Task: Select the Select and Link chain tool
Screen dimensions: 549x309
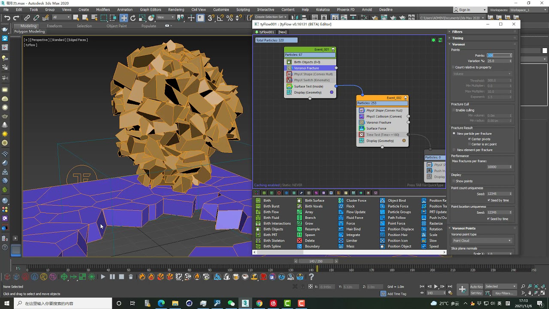Action: click(x=27, y=18)
